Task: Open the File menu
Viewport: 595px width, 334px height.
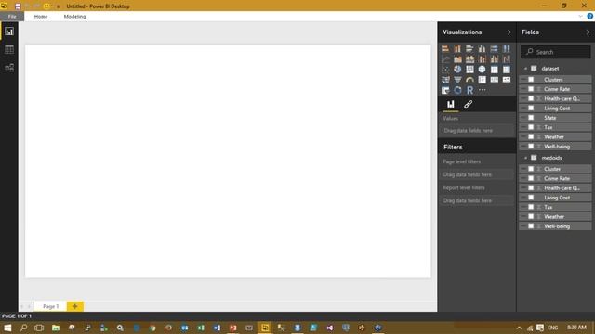Action: point(12,17)
